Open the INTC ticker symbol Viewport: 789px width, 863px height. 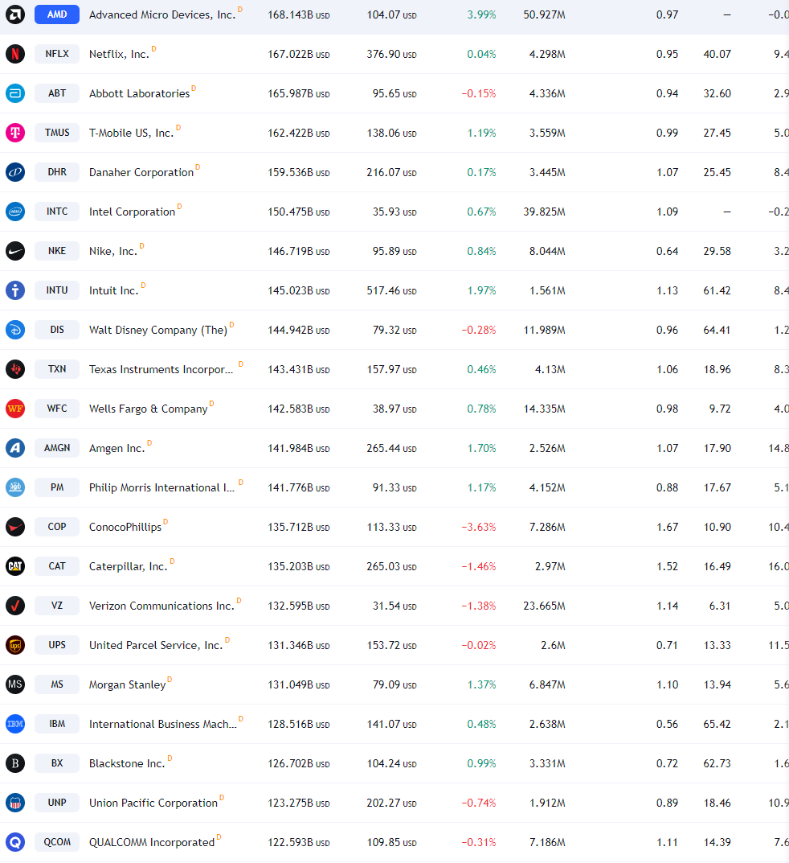pyautogui.click(x=57, y=212)
